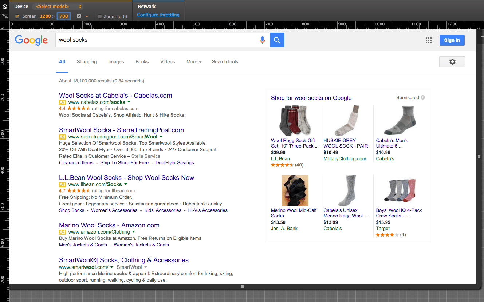Click the voice search microphone icon
The height and width of the screenshot is (302, 484).
pos(262,40)
